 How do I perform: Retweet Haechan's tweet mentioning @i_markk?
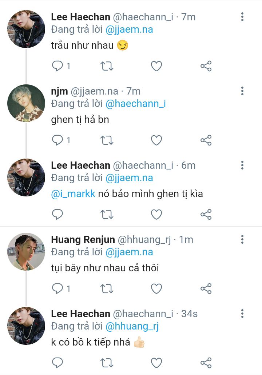(x=107, y=214)
